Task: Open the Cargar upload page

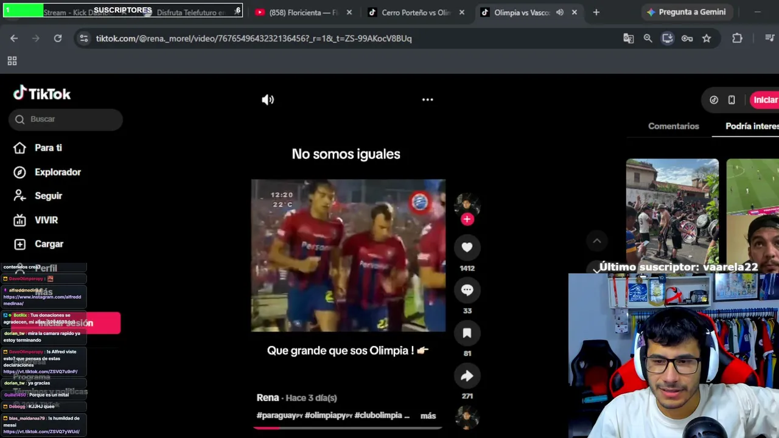Action: [x=38, y=244]
